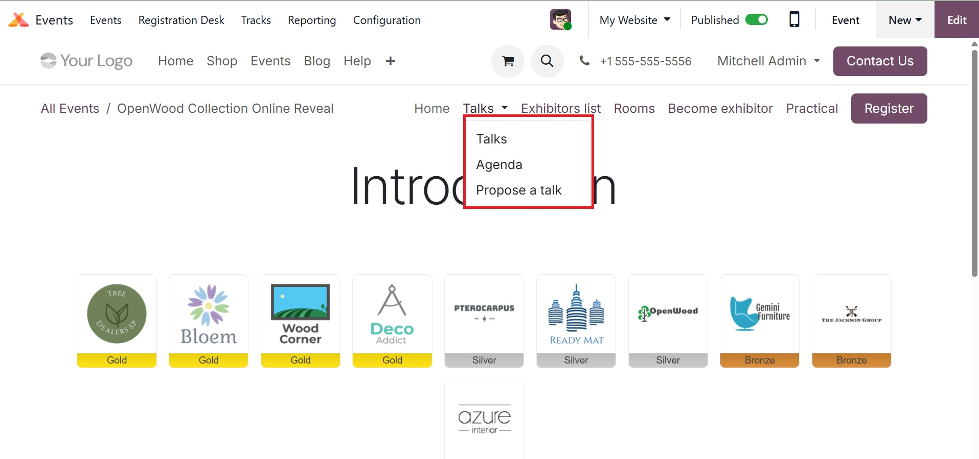Open the Become exhibitor link
979x459 pixels.
click(720, 108)
